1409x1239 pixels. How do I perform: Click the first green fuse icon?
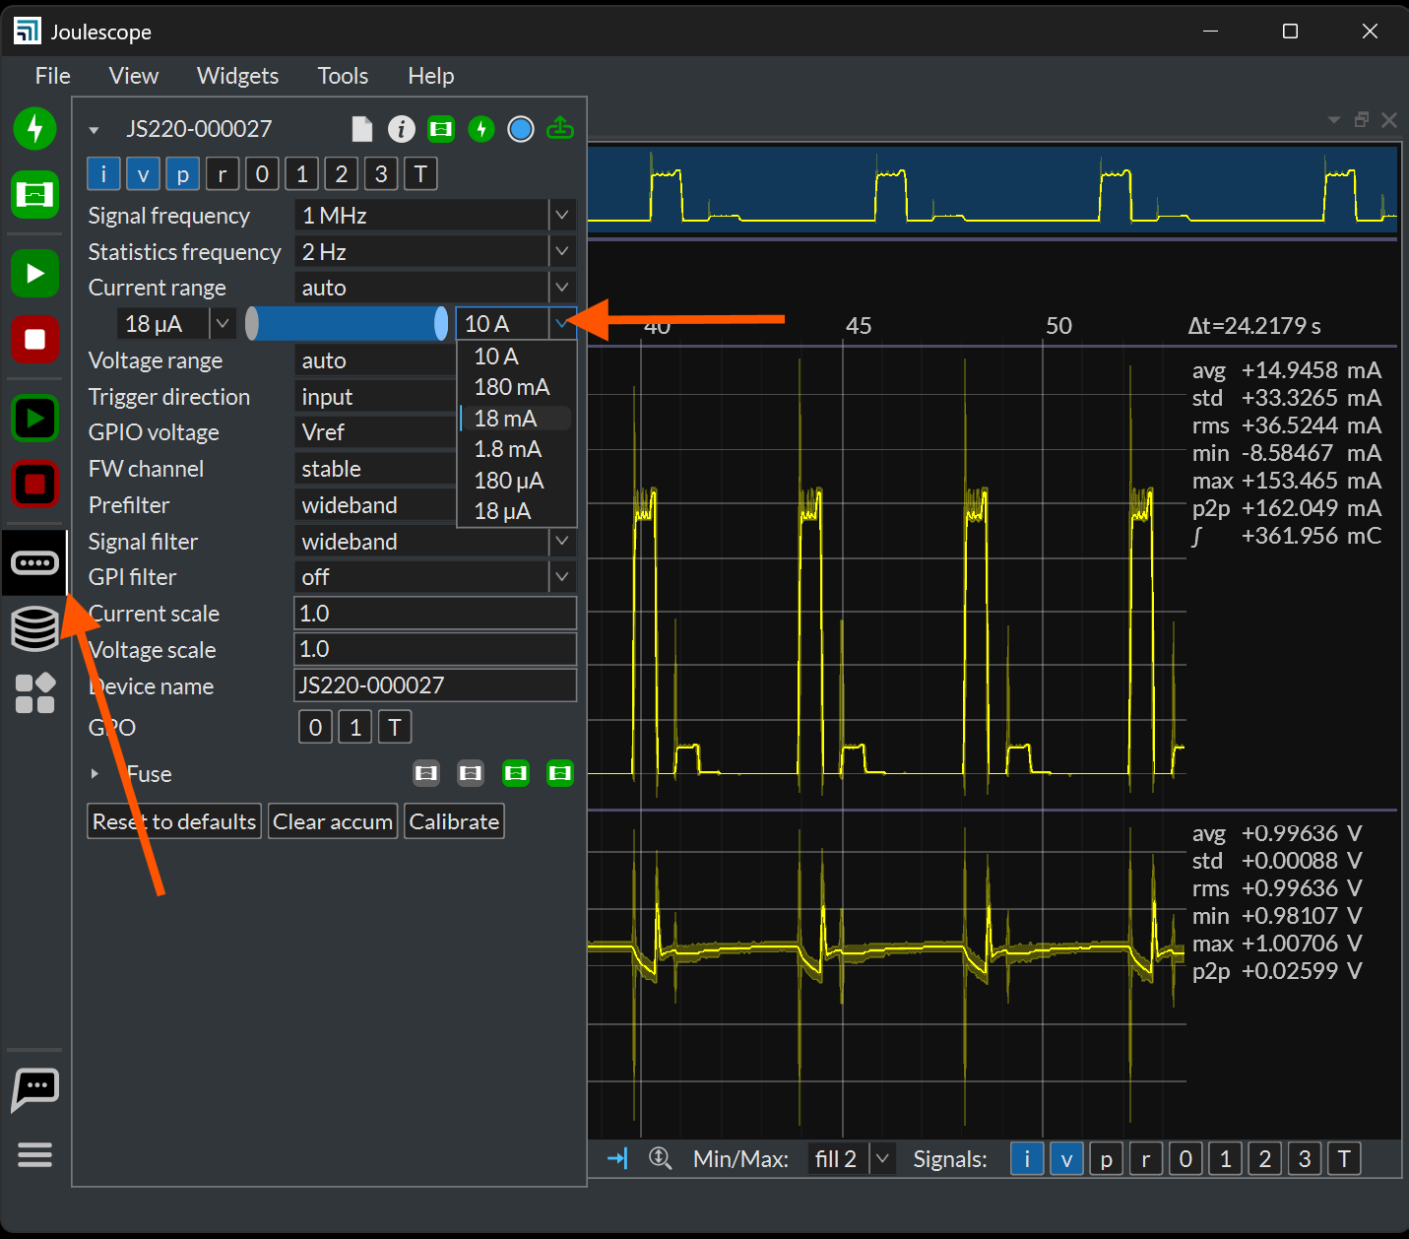[x=516, y=773]
